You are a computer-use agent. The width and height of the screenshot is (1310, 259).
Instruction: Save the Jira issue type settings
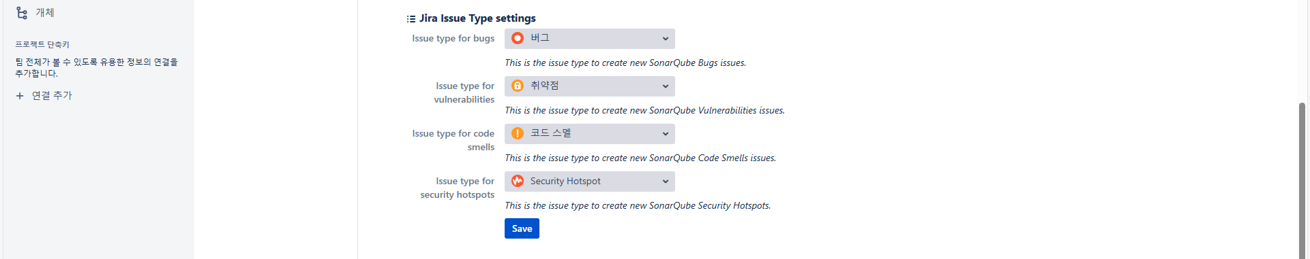(522, 228)
